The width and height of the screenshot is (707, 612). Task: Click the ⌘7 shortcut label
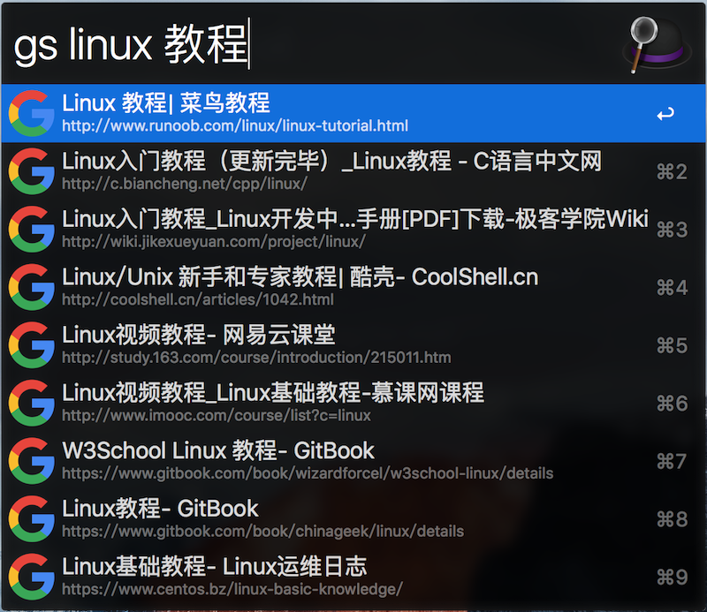click(672, 461)
